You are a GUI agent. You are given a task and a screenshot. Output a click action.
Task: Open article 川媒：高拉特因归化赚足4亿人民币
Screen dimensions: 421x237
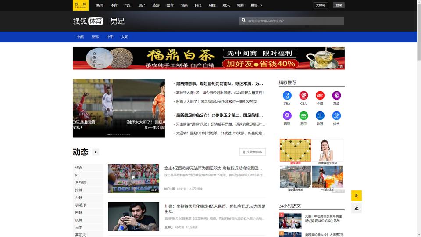click(215, 209)
